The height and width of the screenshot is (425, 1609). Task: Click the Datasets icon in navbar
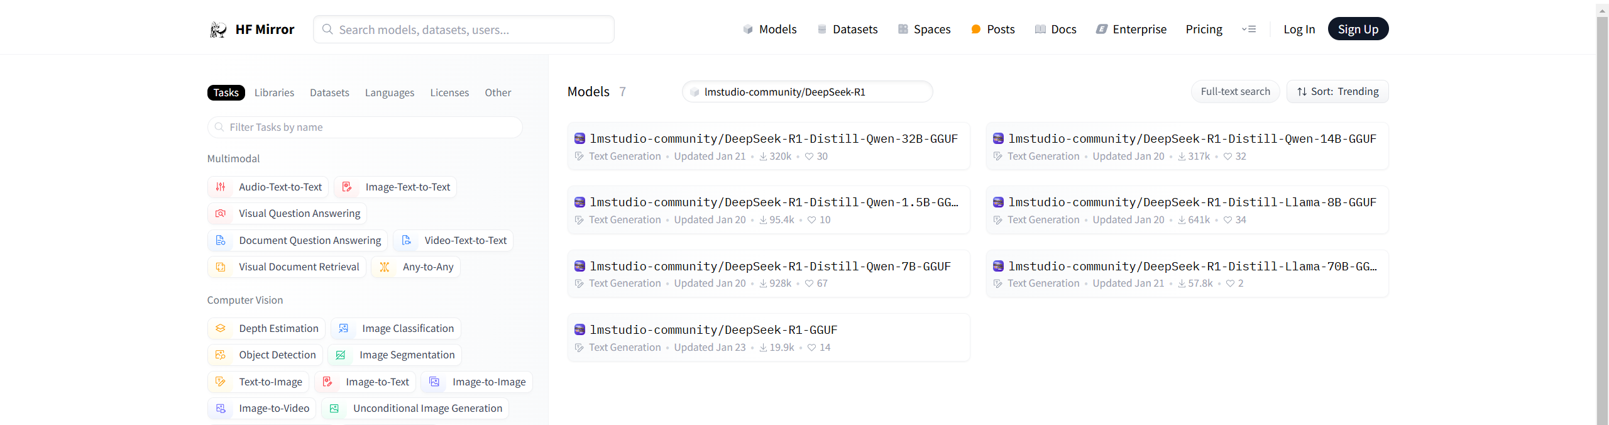click(x=821, y=30)
